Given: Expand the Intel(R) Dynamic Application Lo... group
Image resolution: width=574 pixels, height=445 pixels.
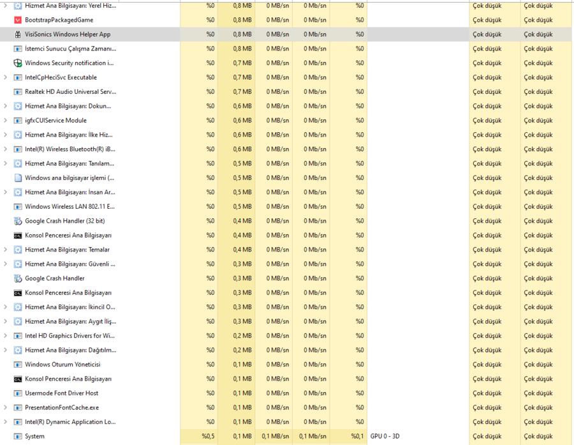Looking at the screenshot, I should (x=5, y=421).
